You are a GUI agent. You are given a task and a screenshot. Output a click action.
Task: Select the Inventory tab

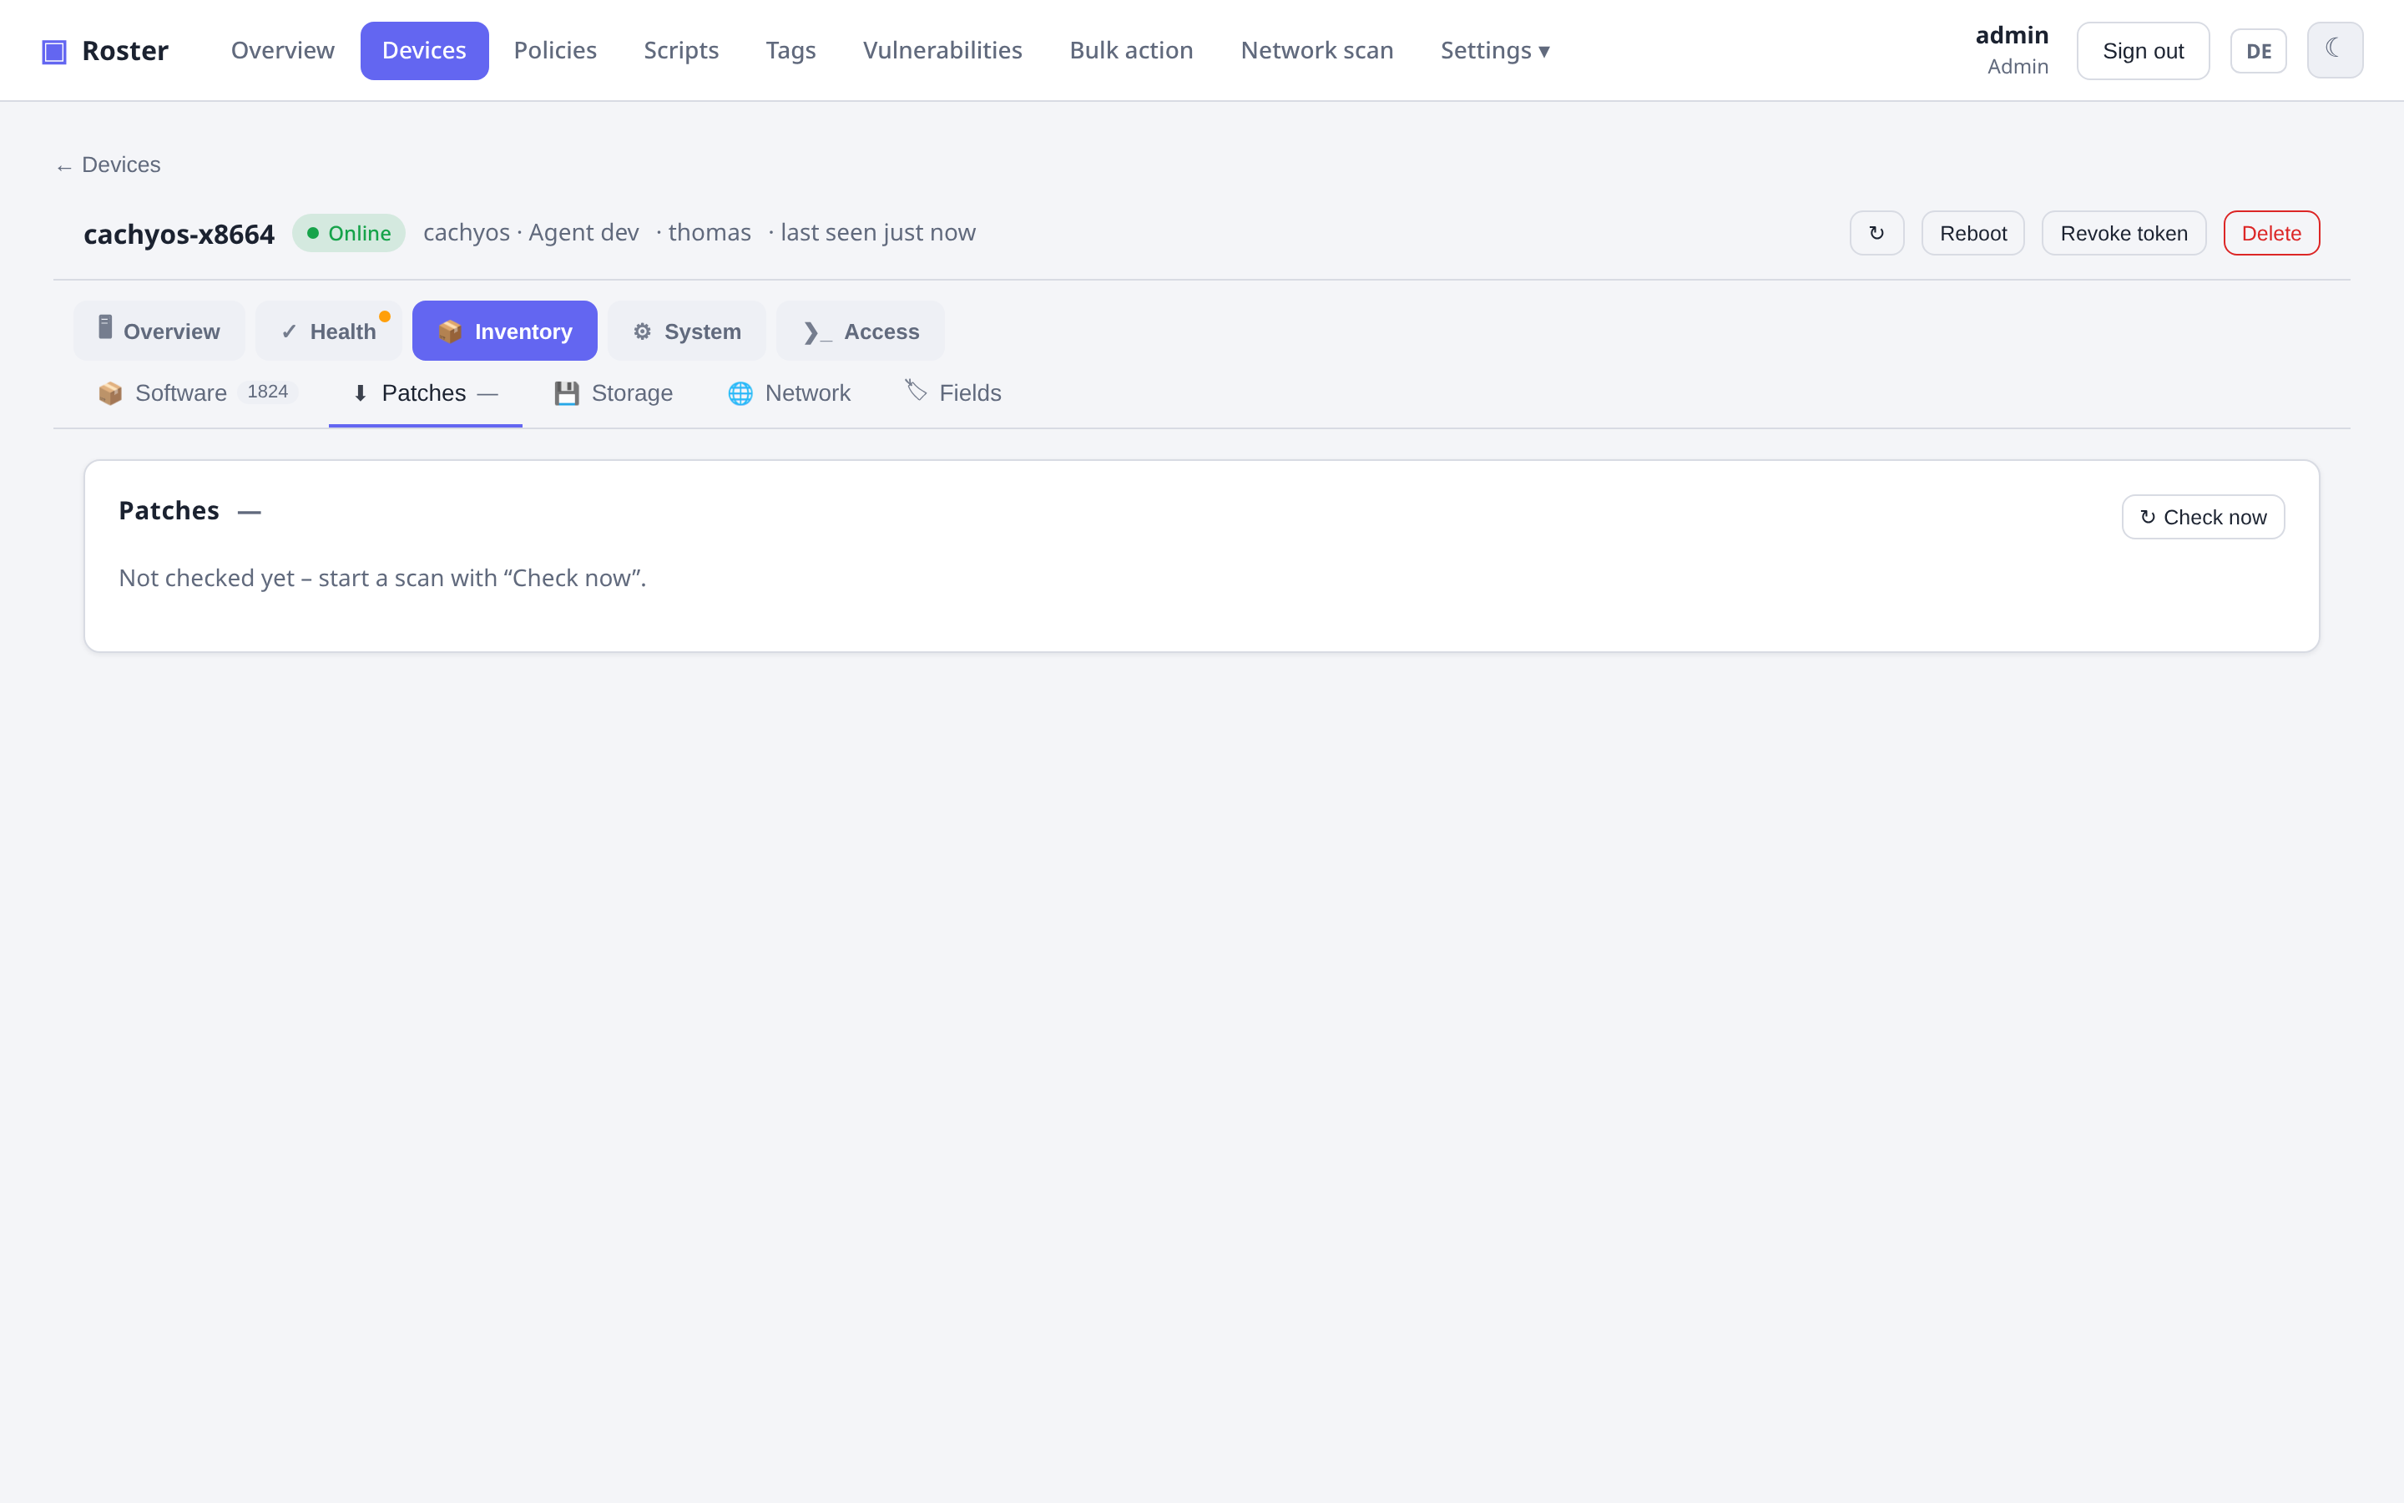click(505, 331)
